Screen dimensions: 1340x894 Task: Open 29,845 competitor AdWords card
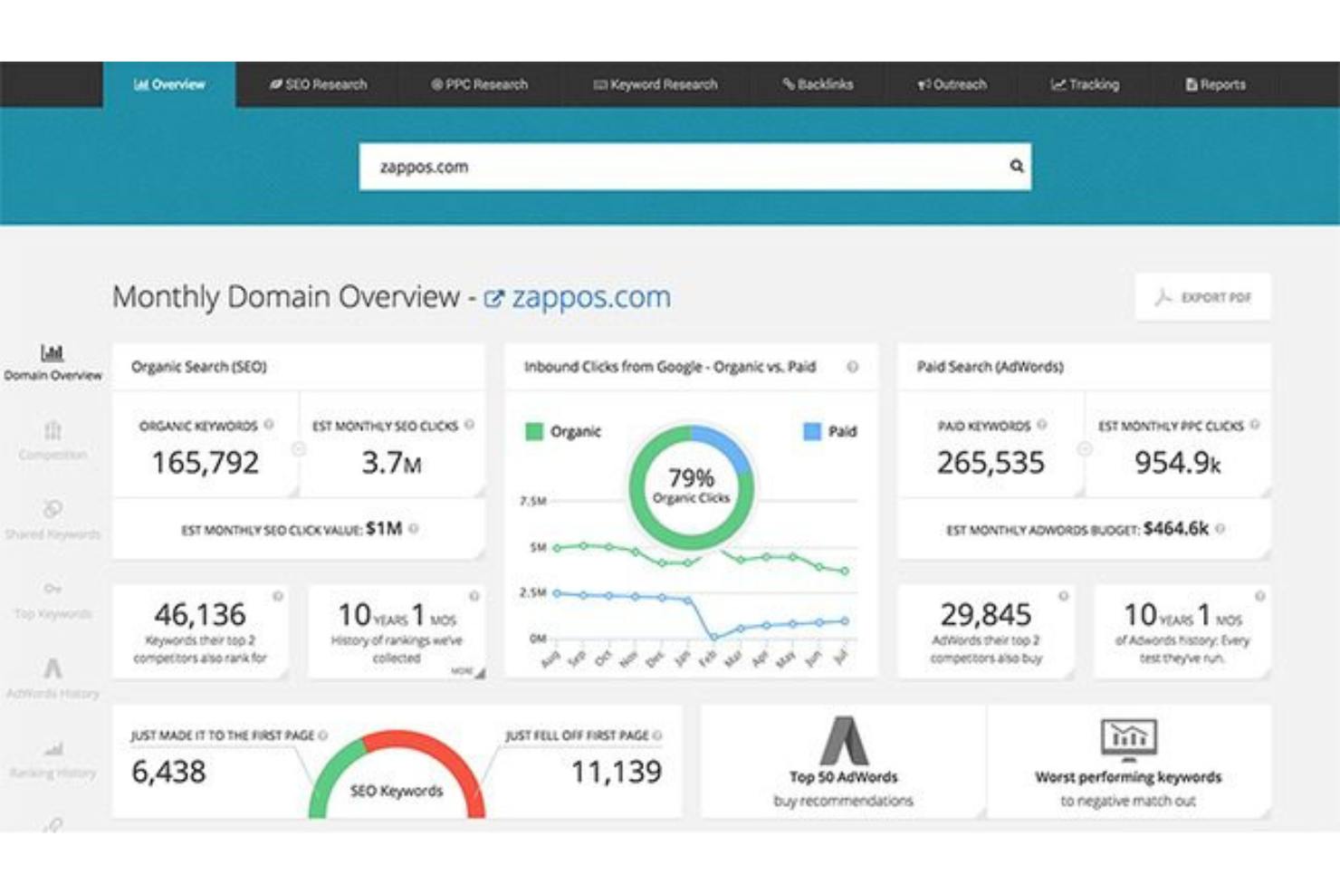986,631
